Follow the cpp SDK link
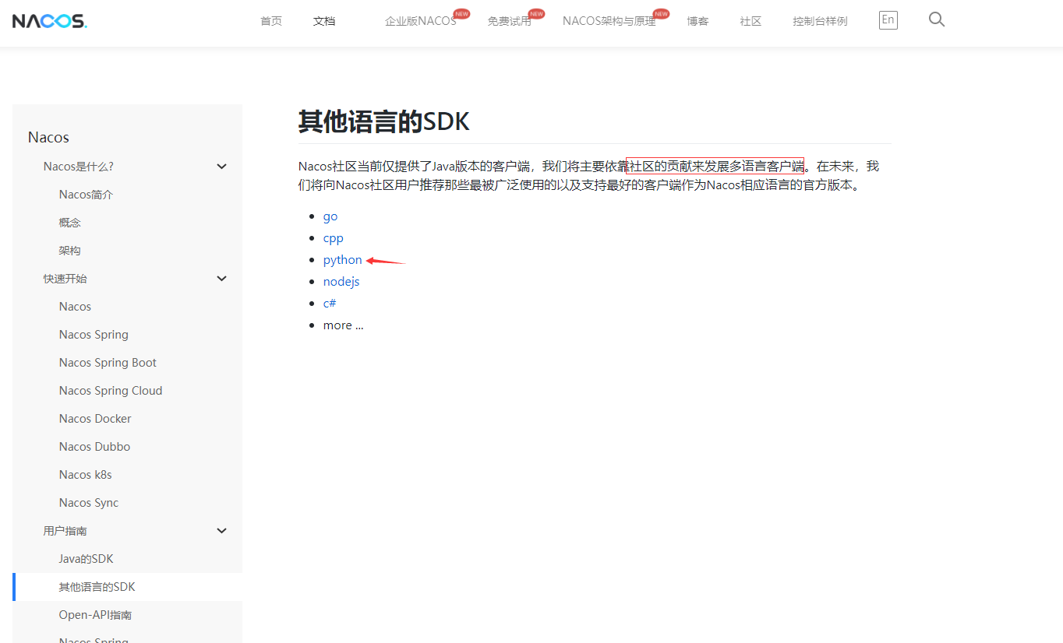The width and height of the screenshot is (1063, 643). click(334, 238)
